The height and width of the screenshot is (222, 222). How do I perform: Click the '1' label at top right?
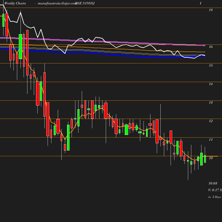201,3
